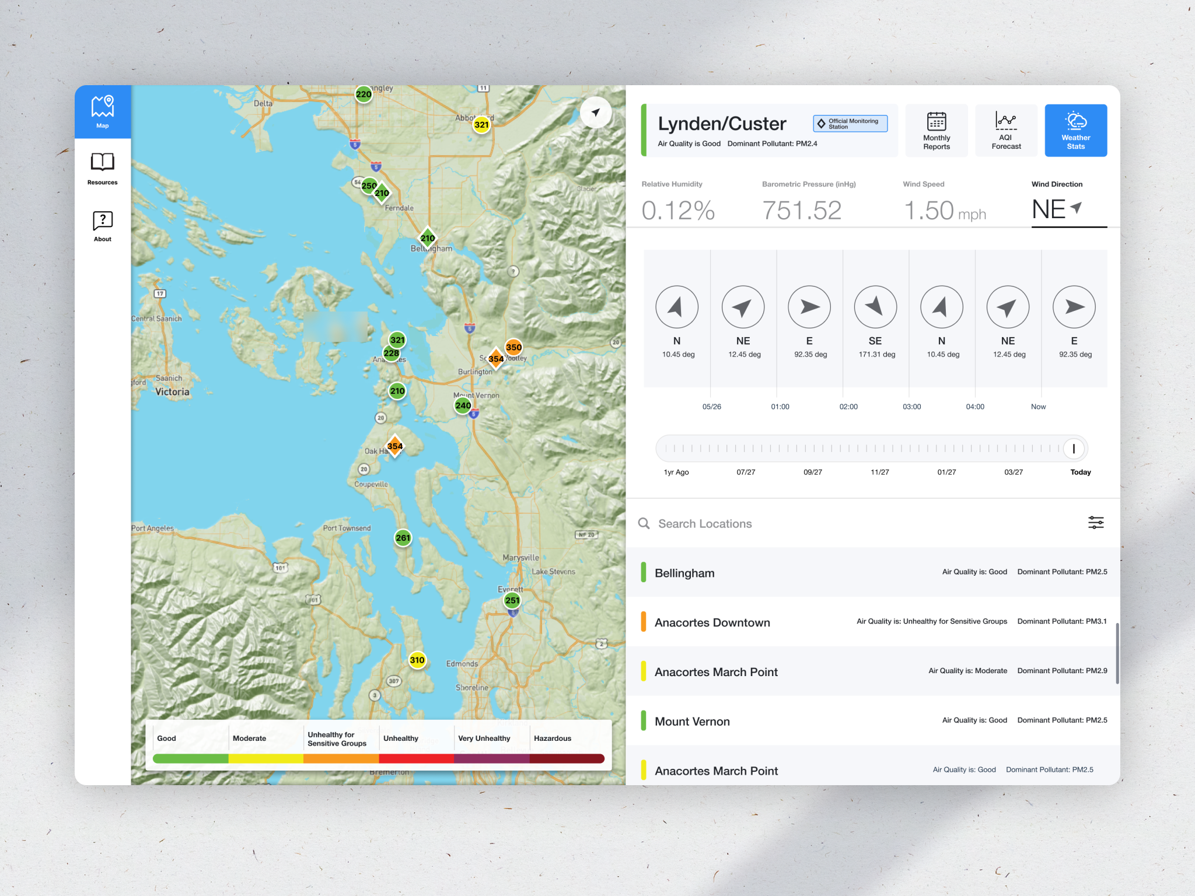This screenshot has width=1195, height=896.
Task: Click the 01:00 hour label
Action: [780, 407]
